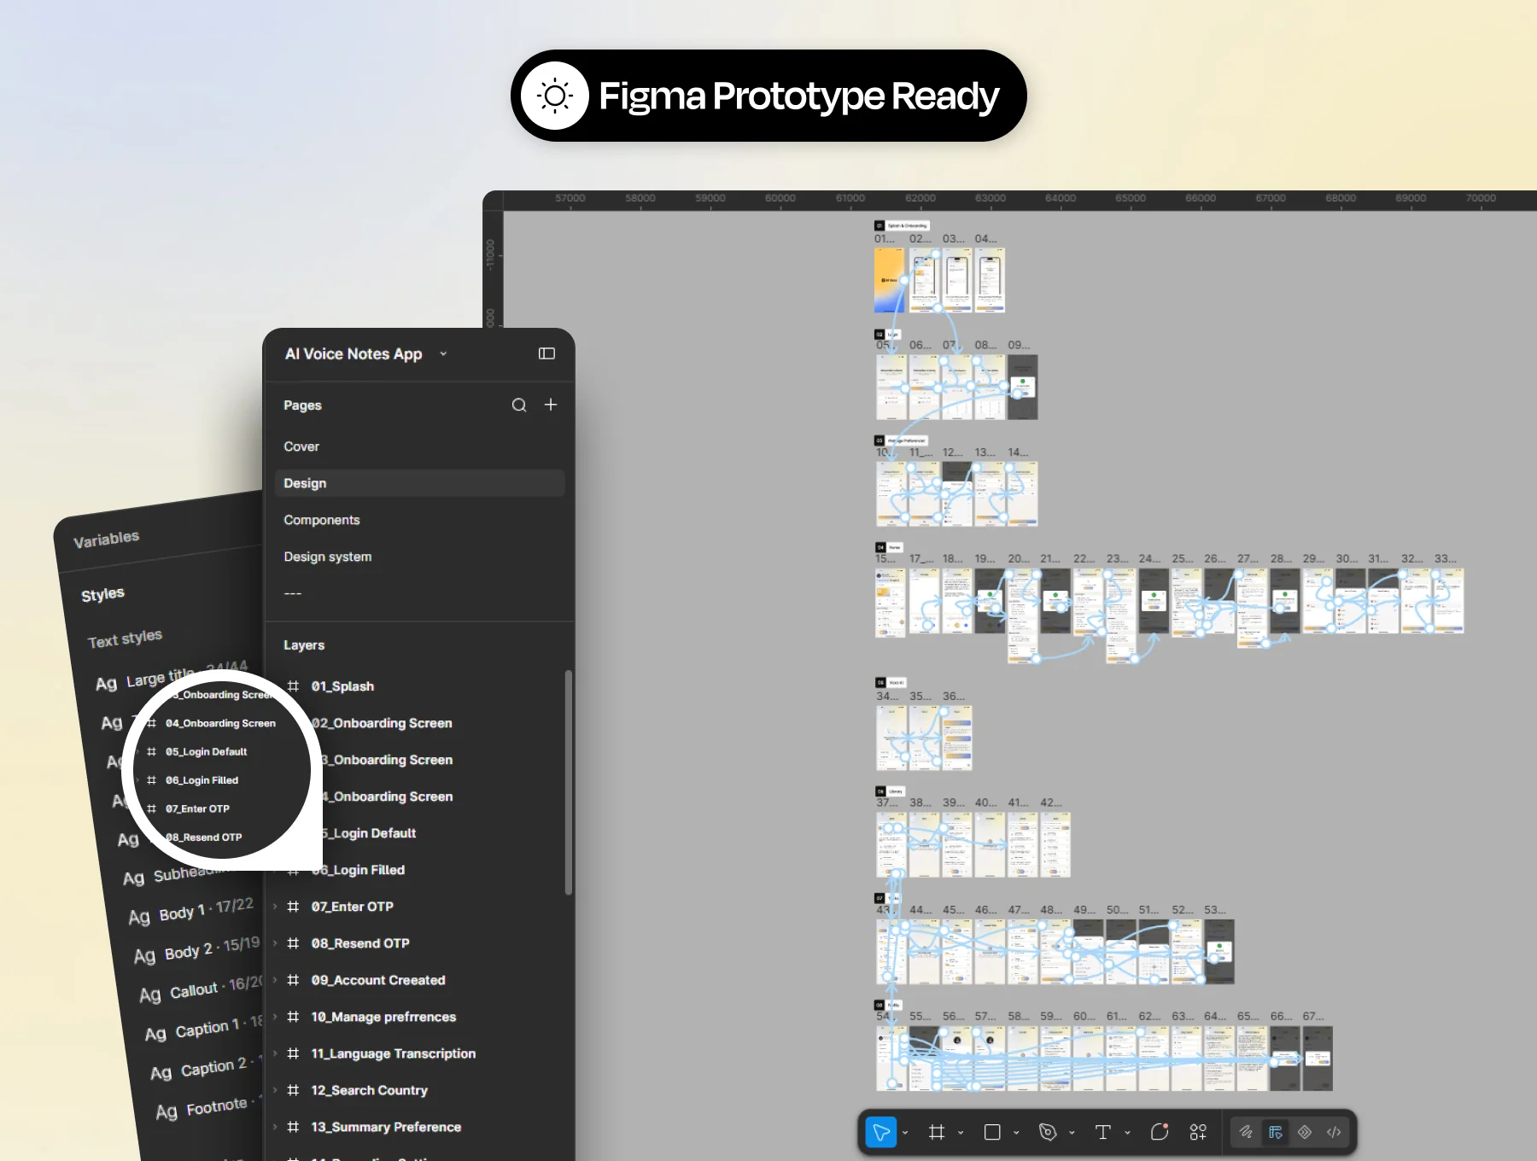Click frame icon of 09_Account Creeated layer
The image size is (1537, 1161).
tap(293, 980)
